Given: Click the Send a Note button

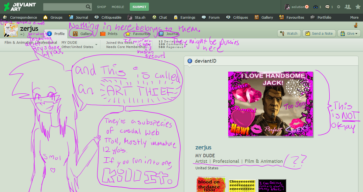Looking at the screenshot, I should pyautogui.click(x=319, y=34).
